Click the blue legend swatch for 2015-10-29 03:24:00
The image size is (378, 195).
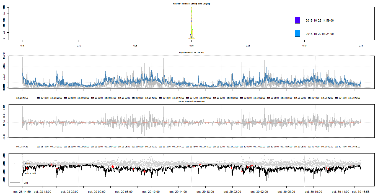click(297, 33)
